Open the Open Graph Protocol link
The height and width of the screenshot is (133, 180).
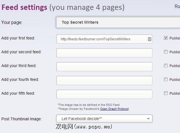[114, 109]
